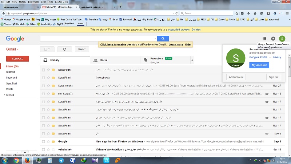
Task: Switch to the Social tab
Action: (x=115, y=60)
